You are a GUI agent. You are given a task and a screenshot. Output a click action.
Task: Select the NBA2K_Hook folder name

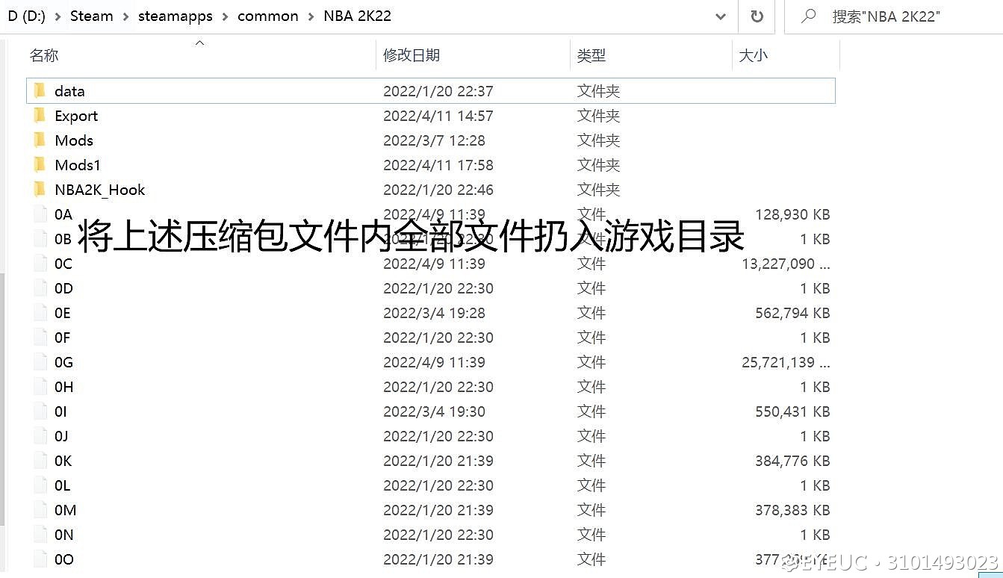pyautogui.click(x=100, y=190)
